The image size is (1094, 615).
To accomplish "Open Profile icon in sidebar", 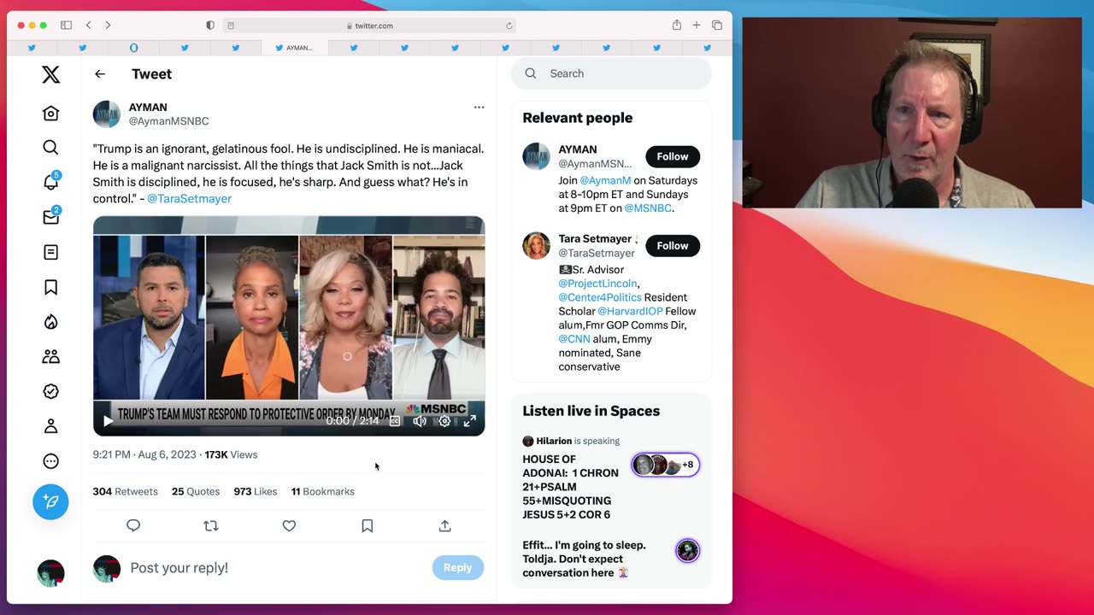I will point(51,426).
